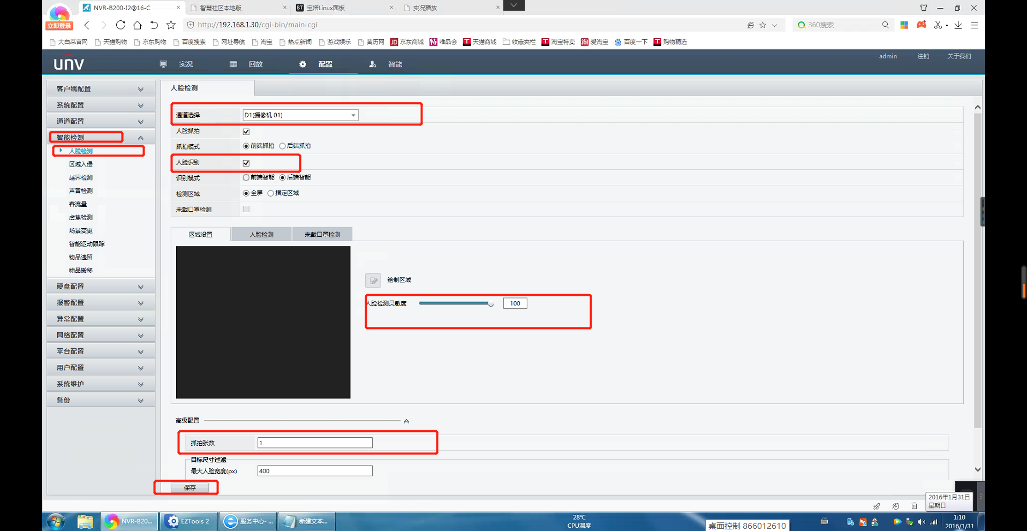
Task: Click the draw region pencil icon
Action: click(373, 280)
